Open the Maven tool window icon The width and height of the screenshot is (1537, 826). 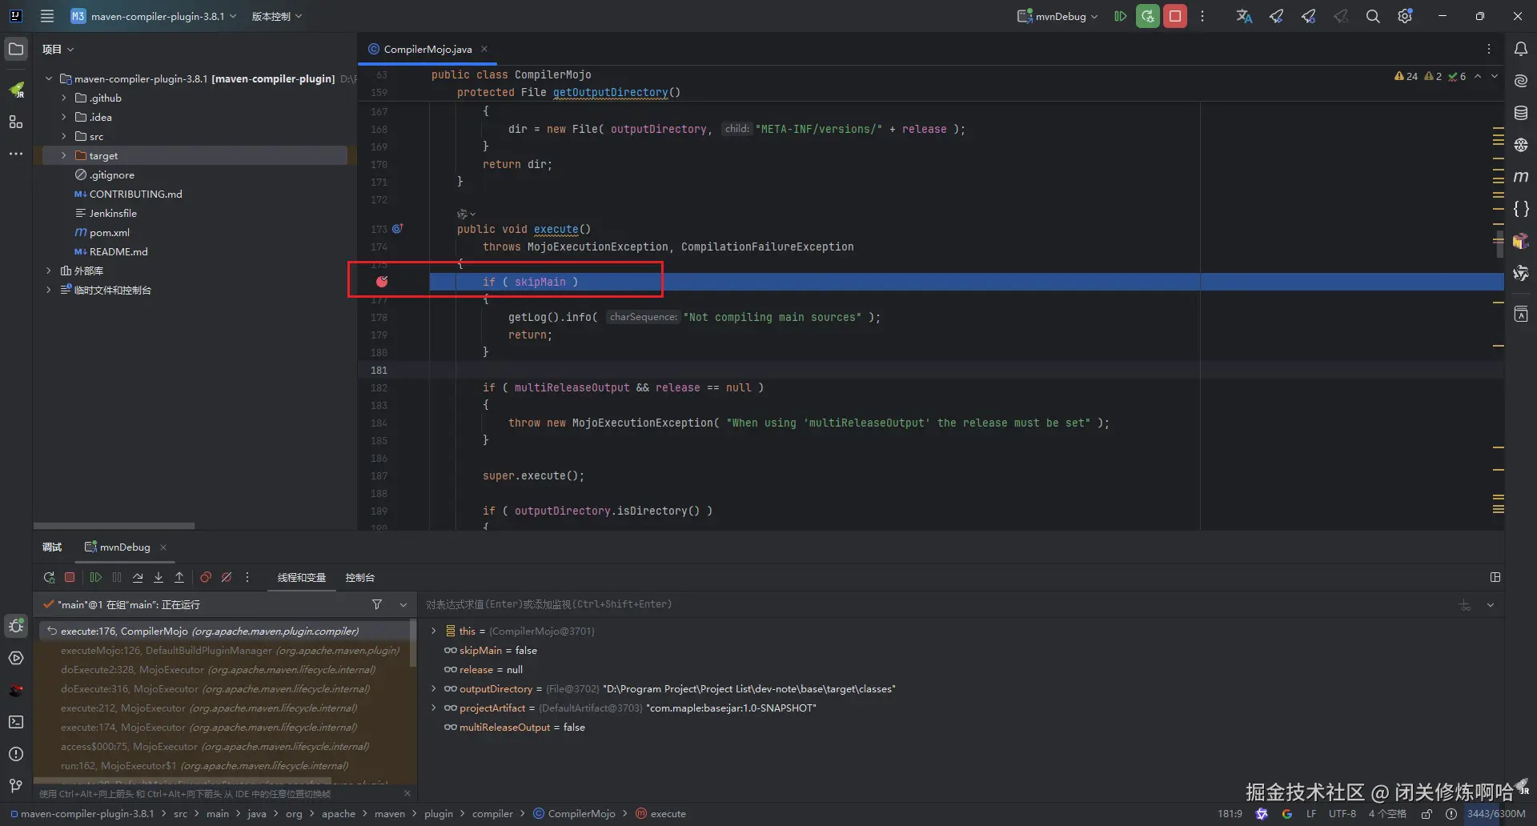(1521, 177)
